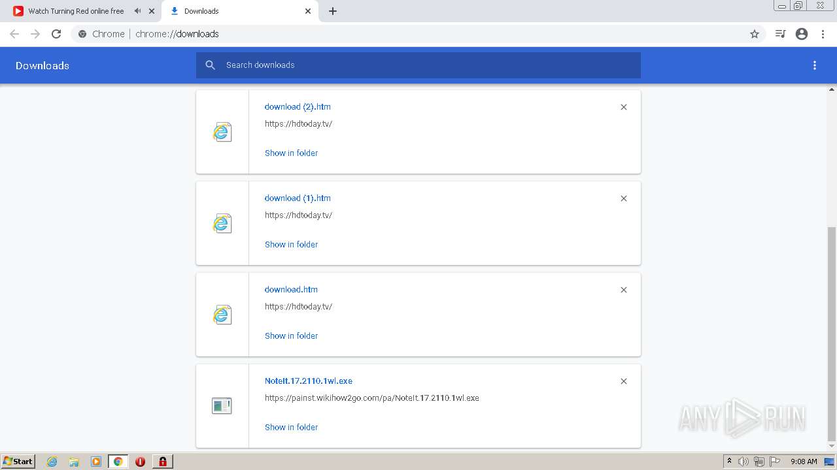
Task: Click the 9:08 AM clock
Action: coord(804,462)
